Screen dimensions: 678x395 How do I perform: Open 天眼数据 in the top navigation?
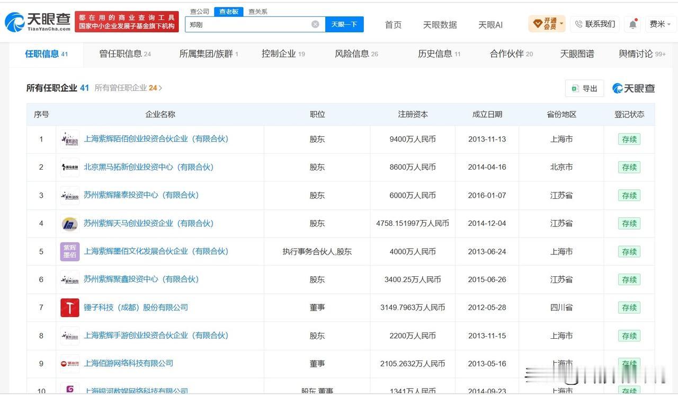[440, 25]
